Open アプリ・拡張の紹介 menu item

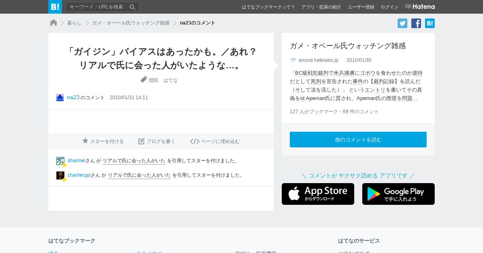pyautogui.click(x=321, y=7)
